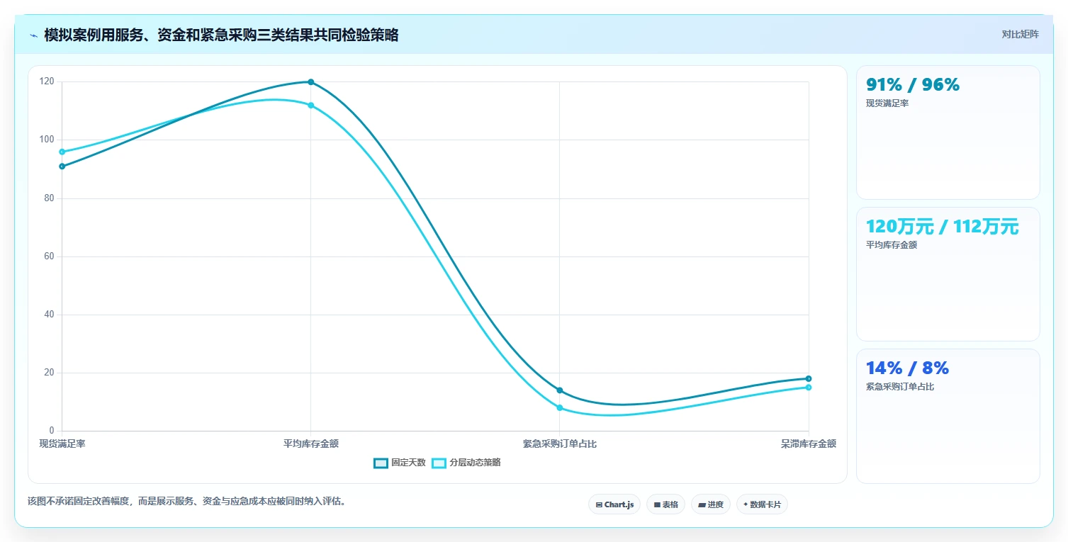Image resolution: width=1068 pixels, height=542 pixels.
Task: Select the 进度 pill button
Action: pos(711,504)
